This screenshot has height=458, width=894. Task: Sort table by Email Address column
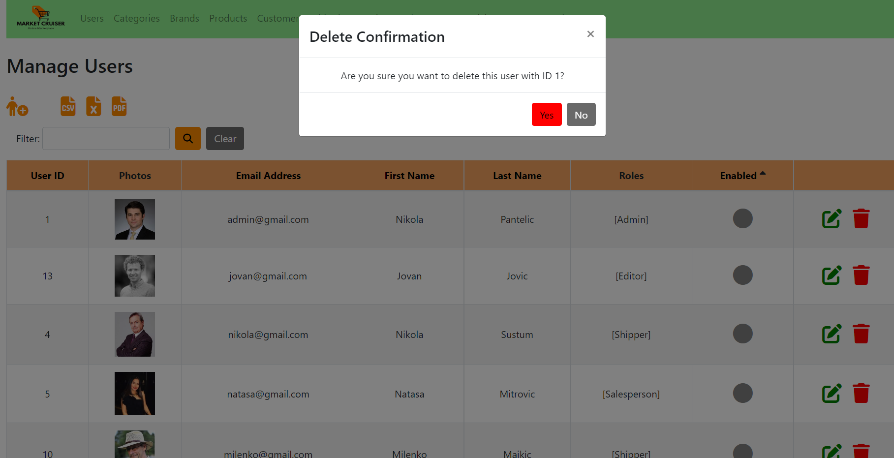coord(268,176)
